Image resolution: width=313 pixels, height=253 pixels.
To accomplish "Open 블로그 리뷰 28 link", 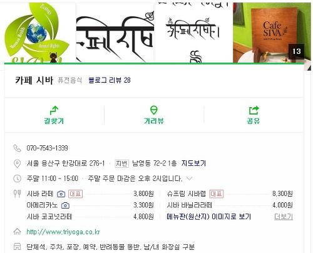I will click(110, 80).
